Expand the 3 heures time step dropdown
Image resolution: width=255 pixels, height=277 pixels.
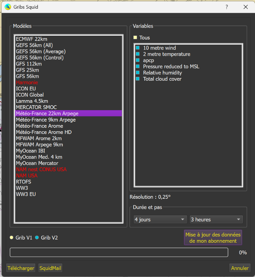point(216,220)
